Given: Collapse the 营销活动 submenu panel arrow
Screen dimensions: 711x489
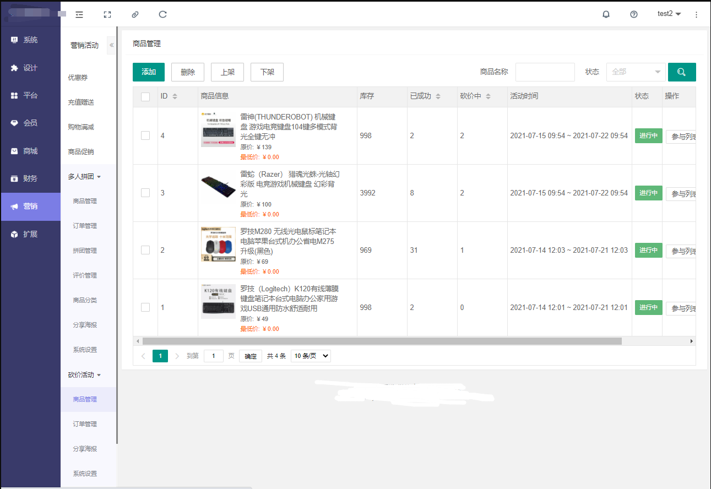Looking at the screenshot, I should coord(111,45).
